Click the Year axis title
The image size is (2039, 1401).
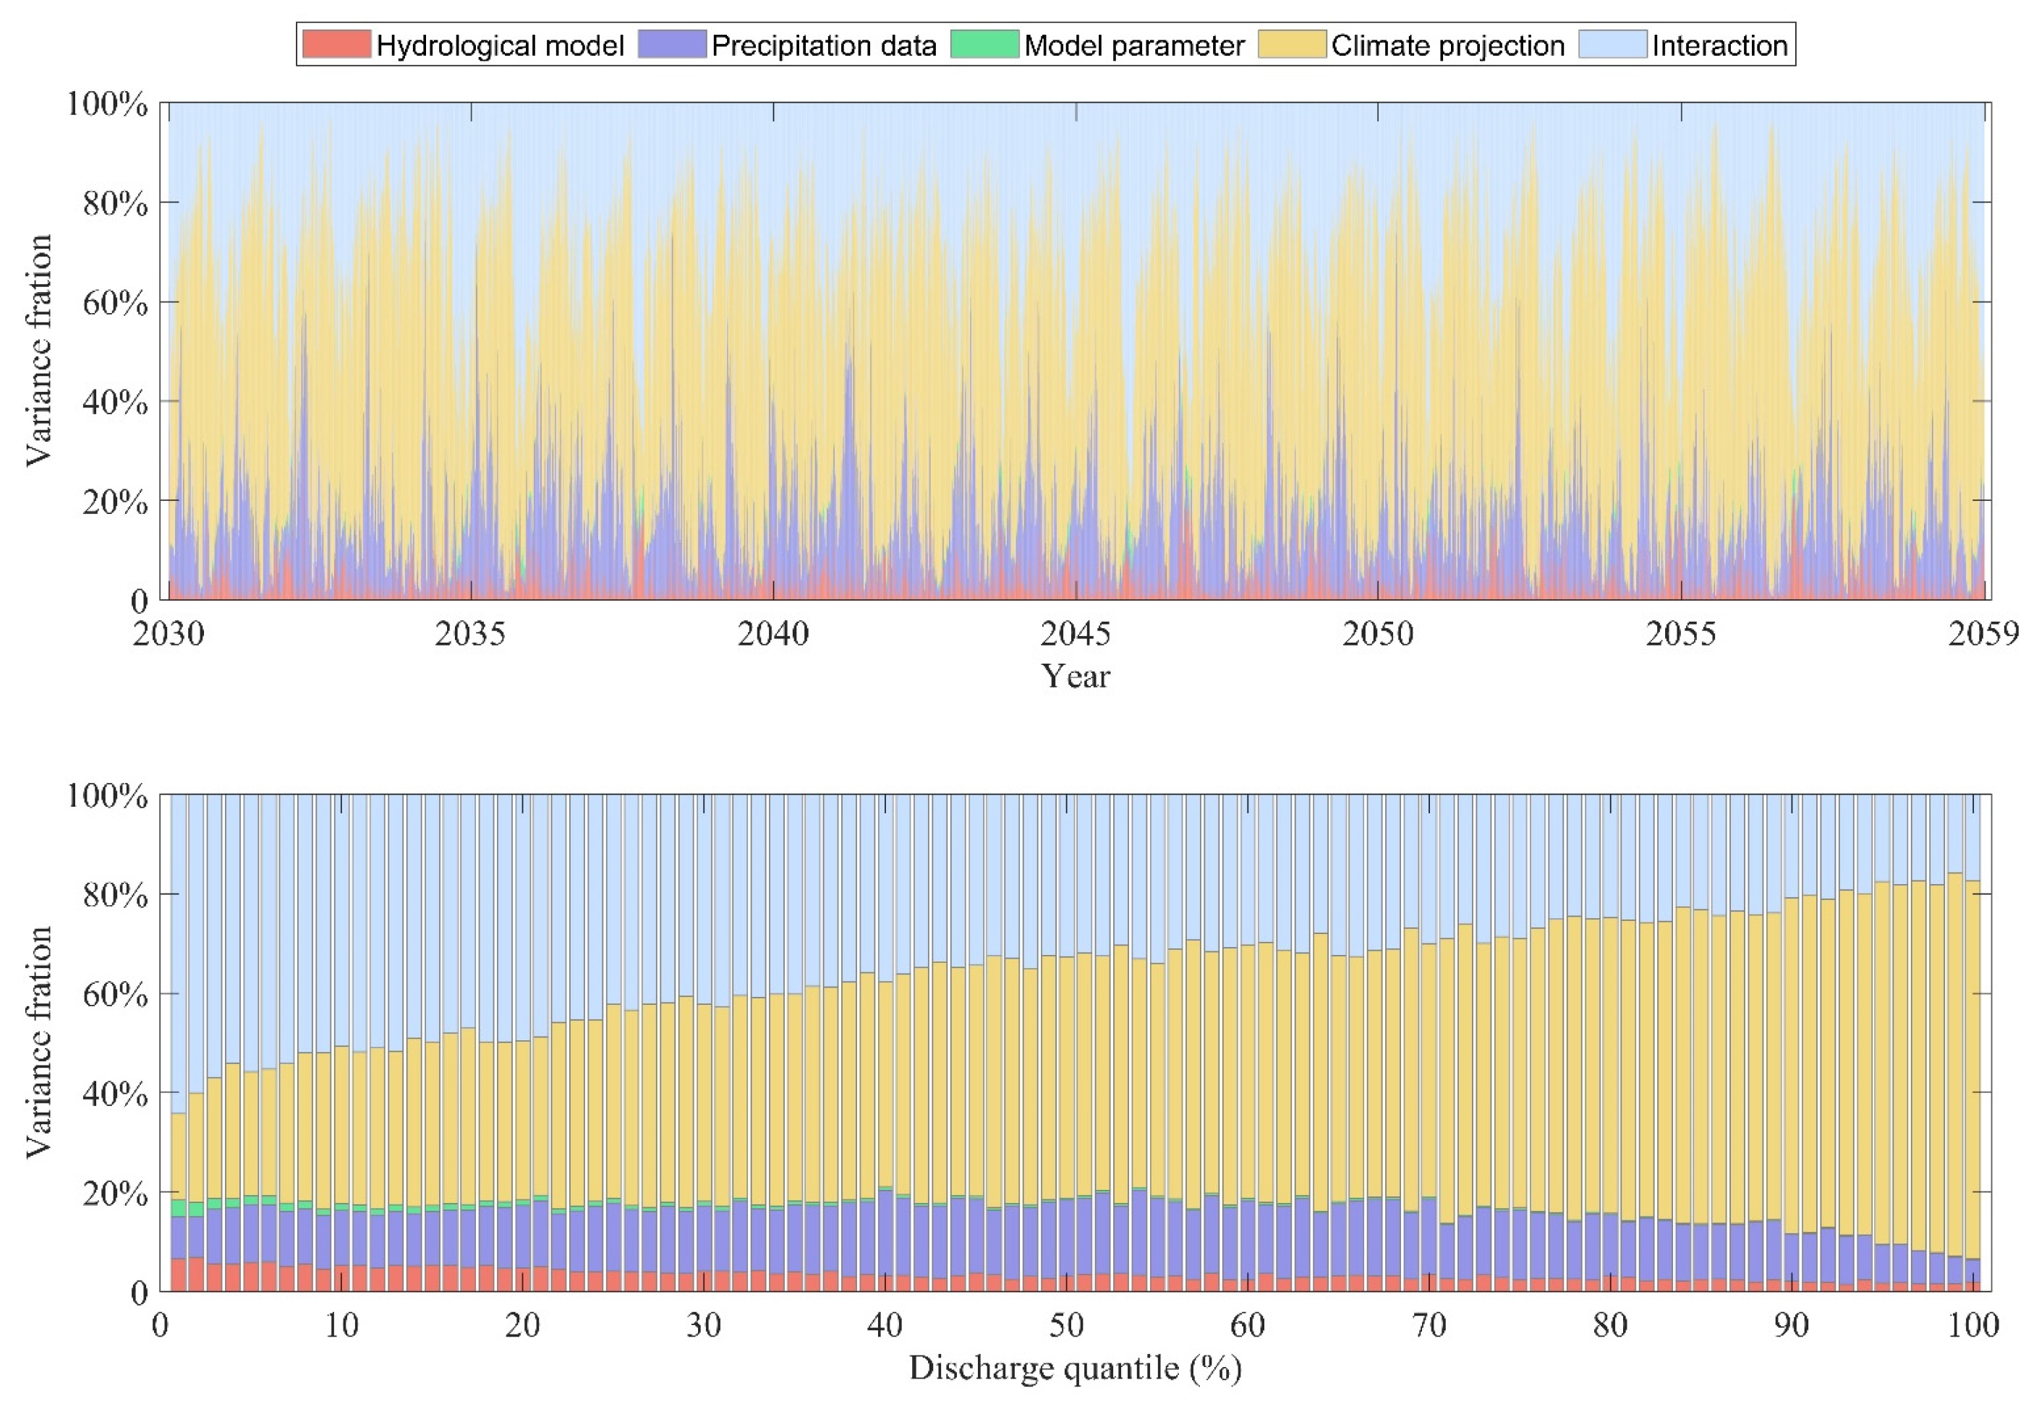click(1075, 676)
